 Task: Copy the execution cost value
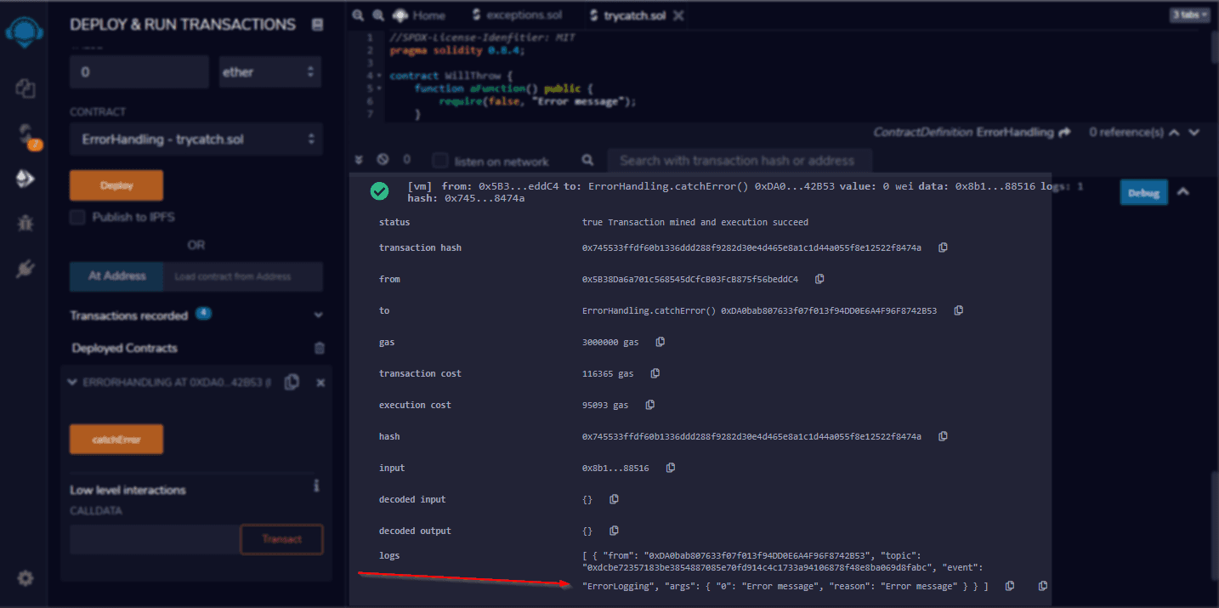[649, 405]
